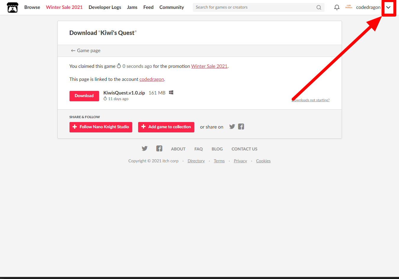Open the itch.io home logo
The height and width of the screenshot is (279, 399).
[x=12, y=7]
